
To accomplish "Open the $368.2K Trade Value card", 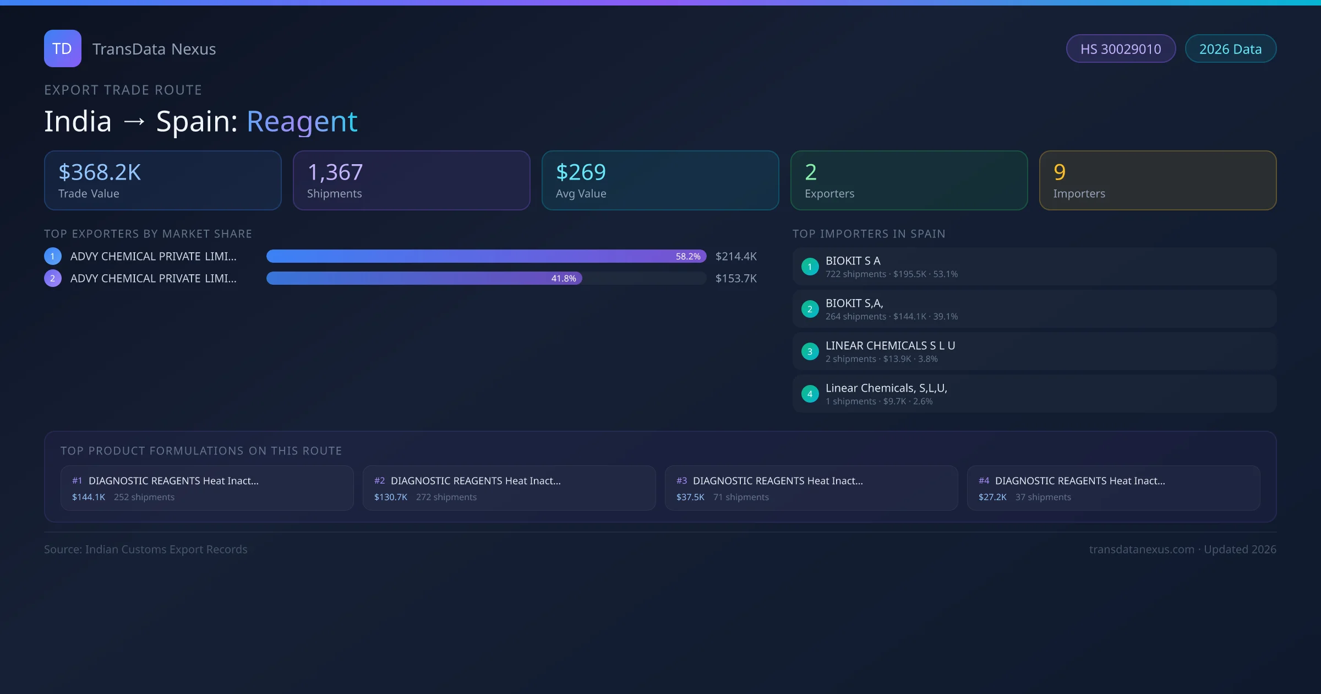I will [x=162, y=181].
